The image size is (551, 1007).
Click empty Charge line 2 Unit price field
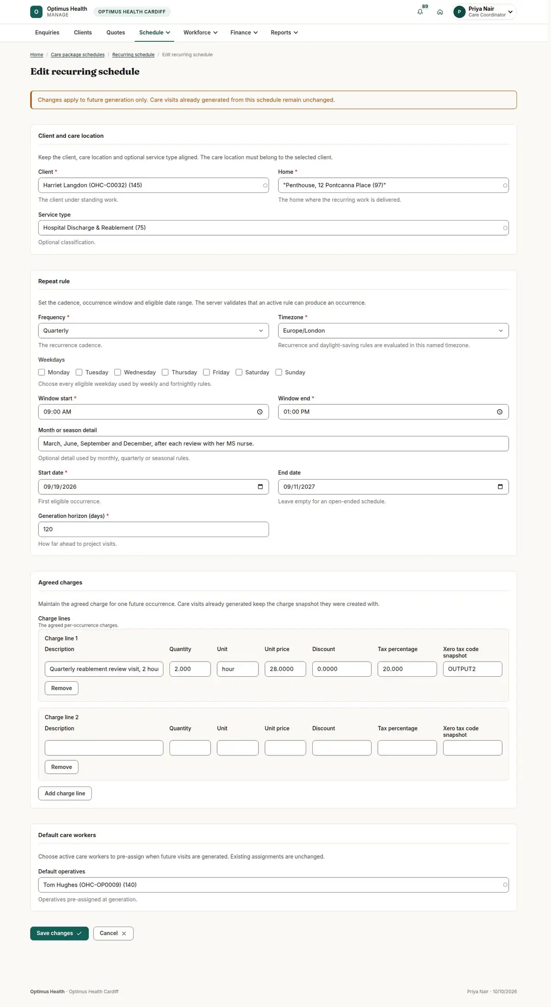pos(285,748)
